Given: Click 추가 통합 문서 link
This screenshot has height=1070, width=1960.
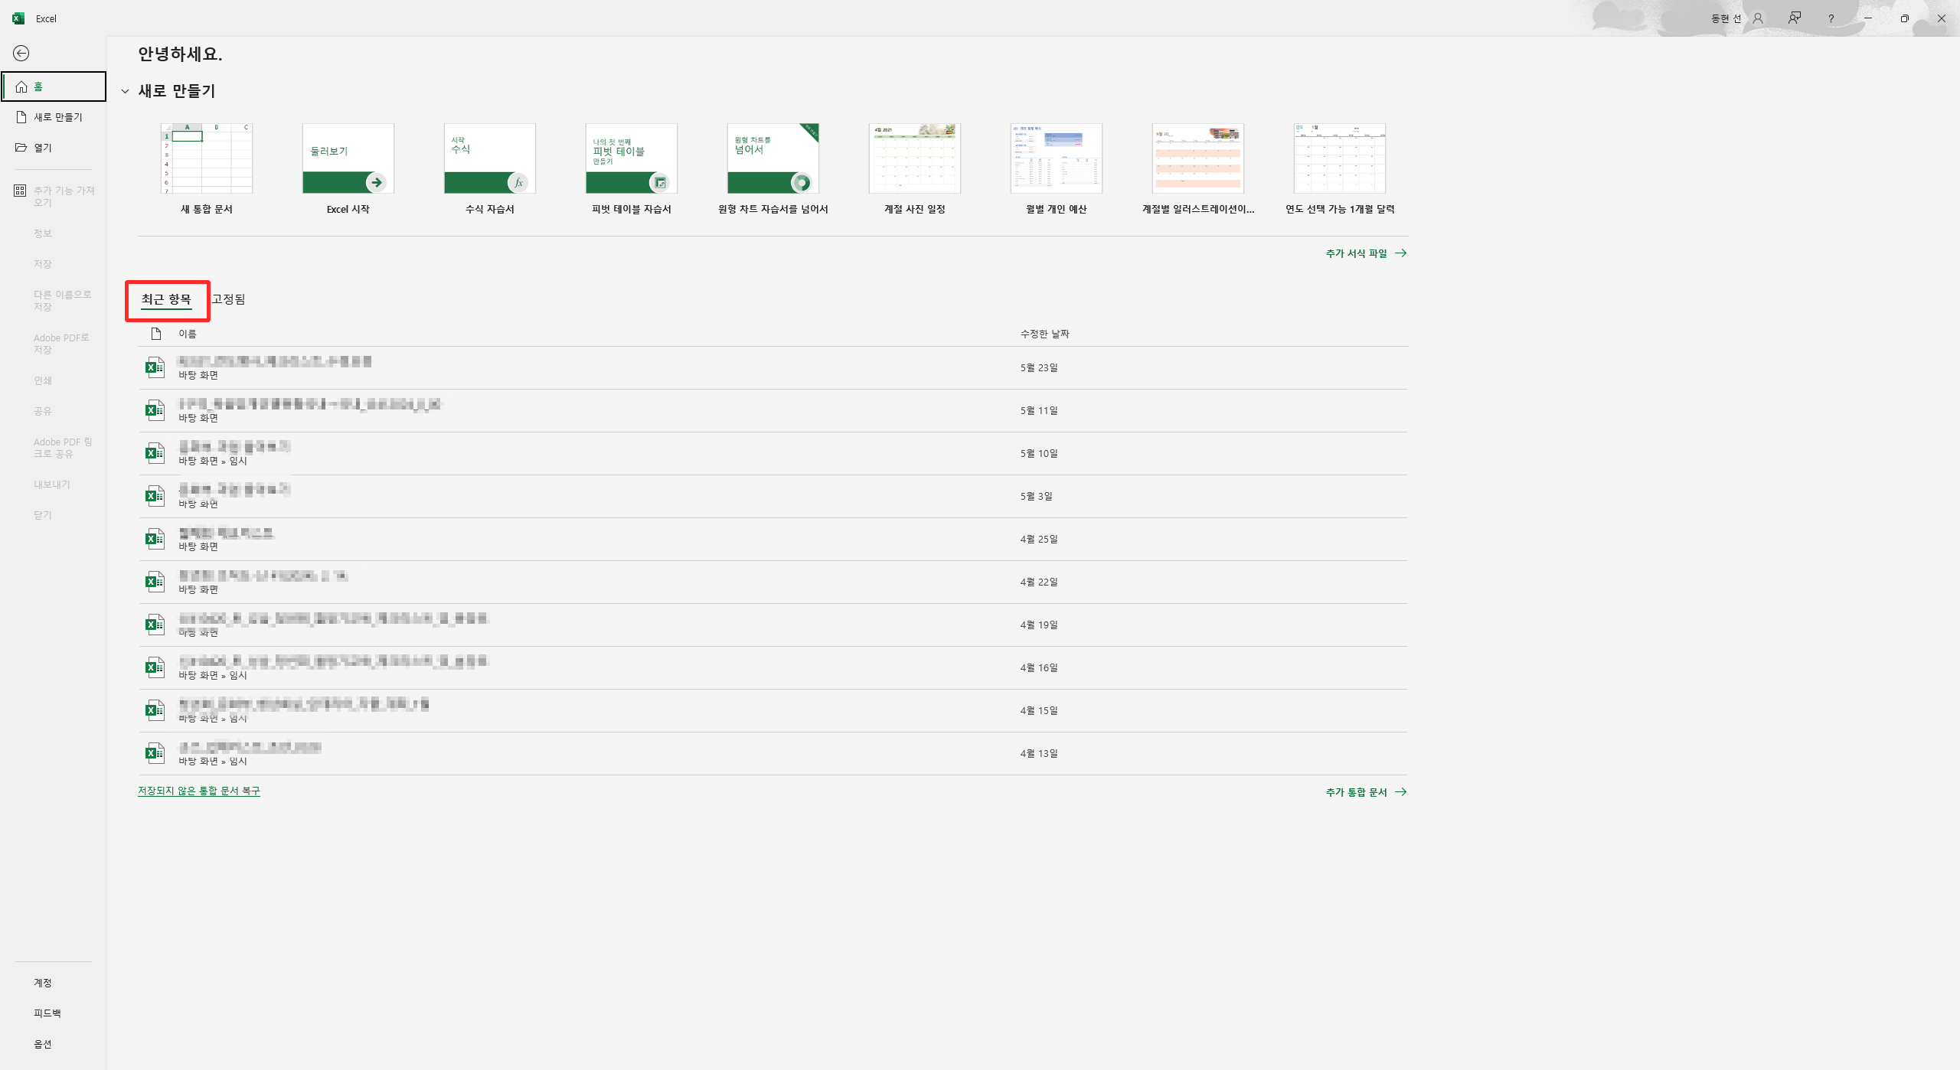Looking at the screenshot, I should [x=1365, y=792].
